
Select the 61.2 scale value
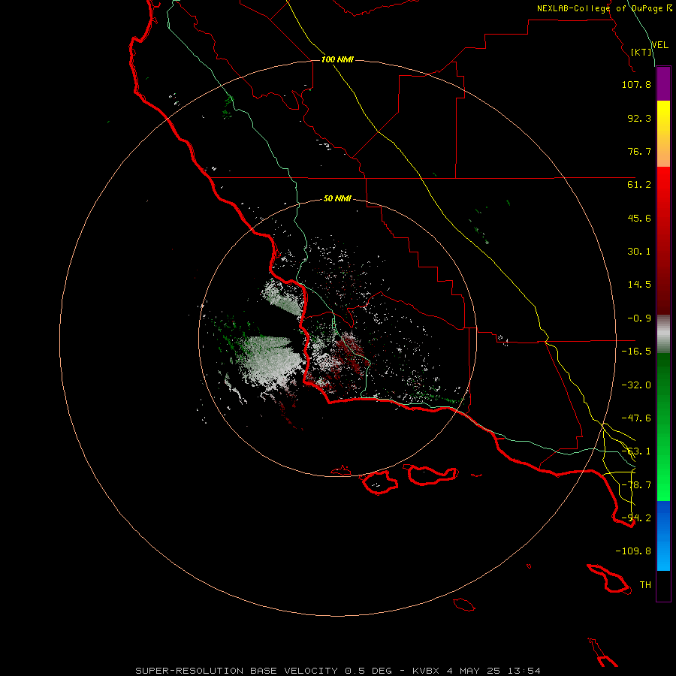click(639, 185)
